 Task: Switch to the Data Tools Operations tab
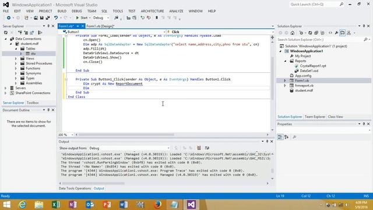click(x=75, y=188)
